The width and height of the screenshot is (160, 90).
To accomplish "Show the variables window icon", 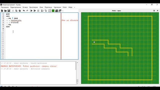I will 50,11.
